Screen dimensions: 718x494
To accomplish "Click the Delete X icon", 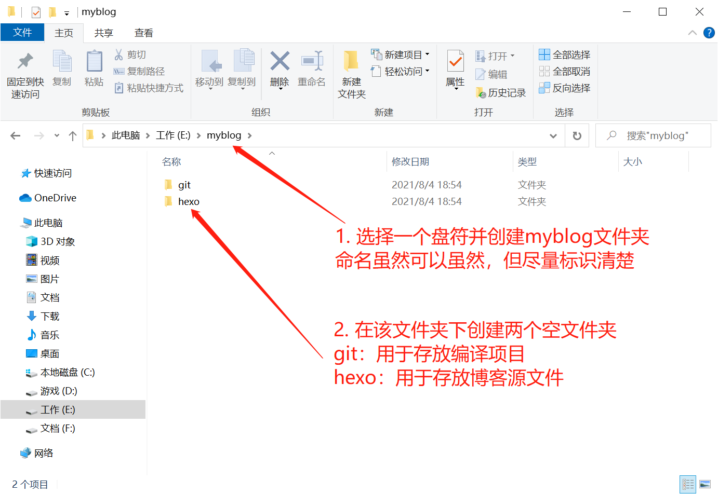I will 280,61.
